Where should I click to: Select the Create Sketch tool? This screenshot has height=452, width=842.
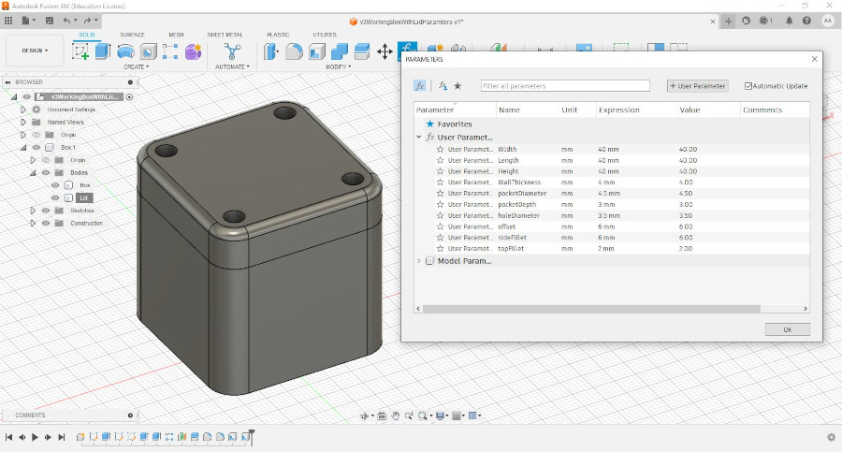tap(80, 51)
